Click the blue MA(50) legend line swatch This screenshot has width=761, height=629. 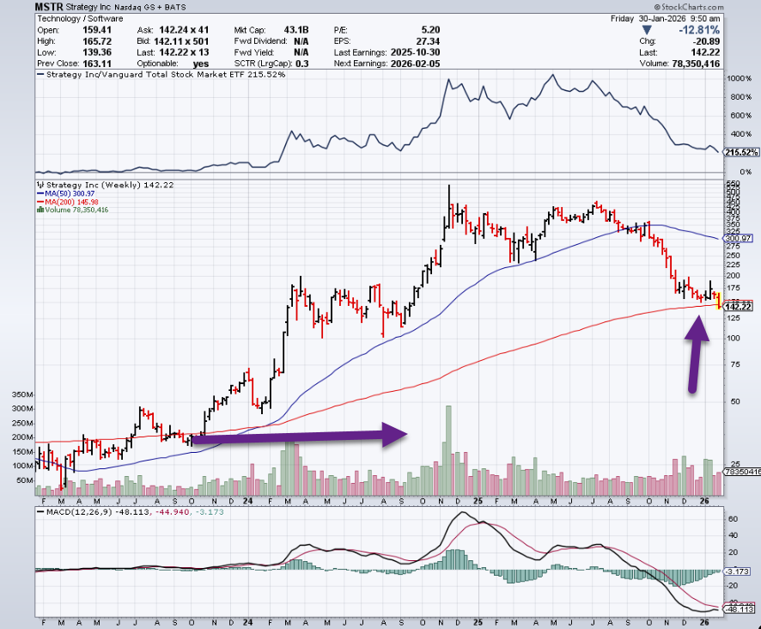tap(39, 193)
